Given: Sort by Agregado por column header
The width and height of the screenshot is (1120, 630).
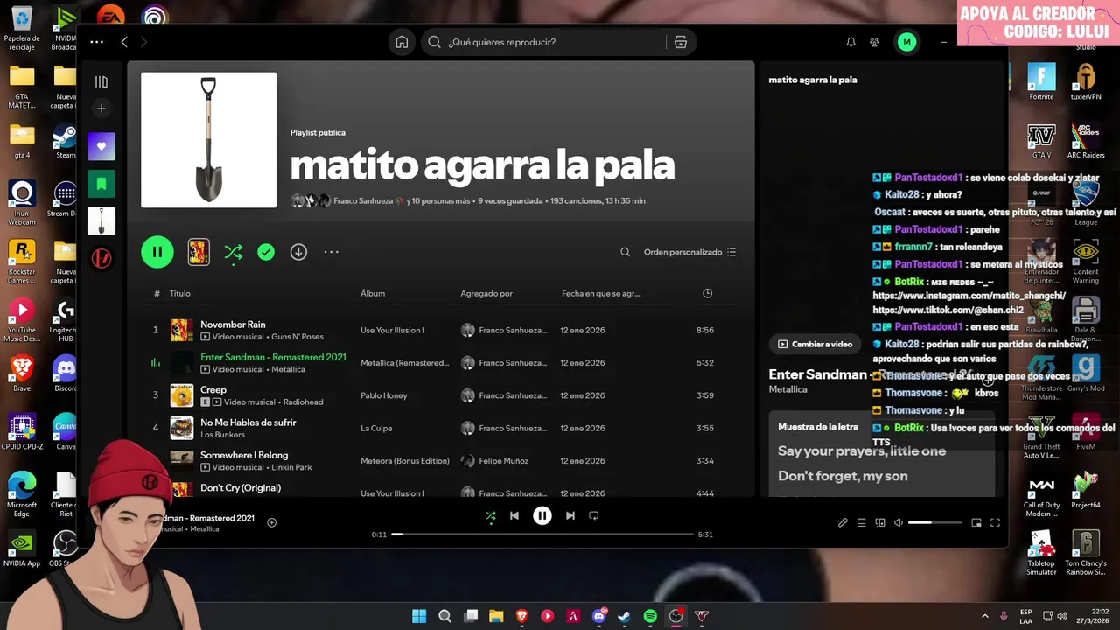Looking at the screenshot, I should pos(486,293).
